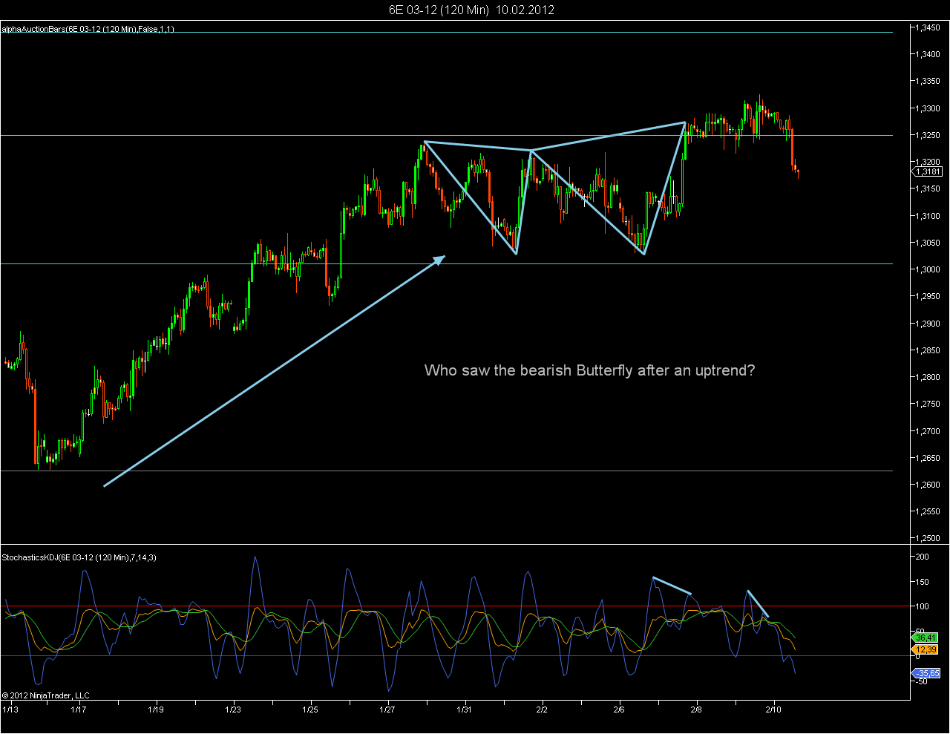950x734 pixels.
Task: Click the 1,2500 price axis label
Action: [928, 539]
